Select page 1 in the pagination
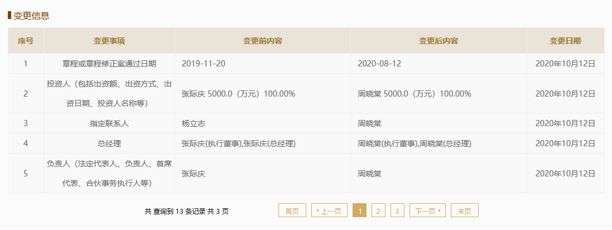 359,210
